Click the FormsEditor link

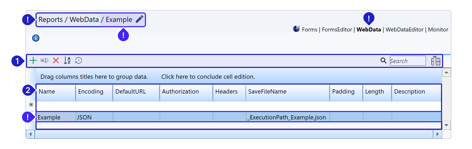(337, 30)
